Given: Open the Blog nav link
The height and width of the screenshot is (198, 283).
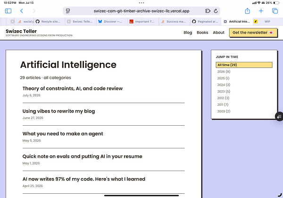Looking at the screenshot, I should 188,33.
